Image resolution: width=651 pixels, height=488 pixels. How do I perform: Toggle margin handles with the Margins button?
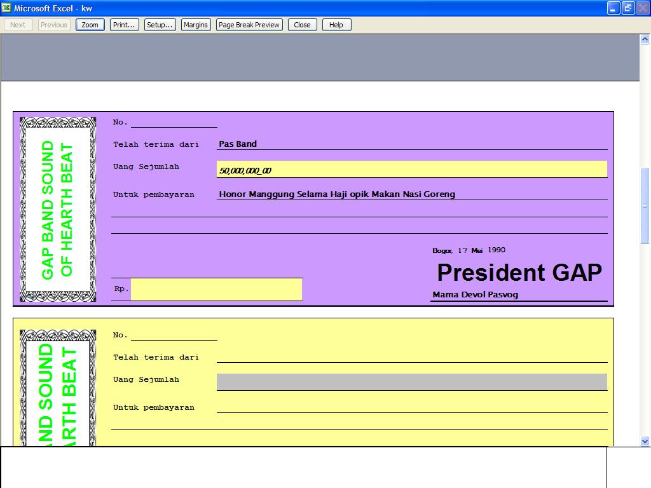pos(195,25)
